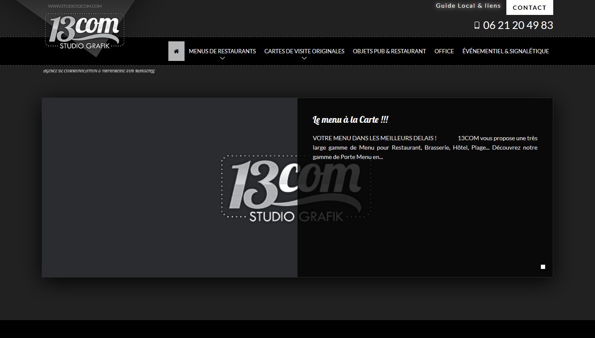The image size is (595, 338).
Task: Open the Guide Local & liens link
Action: [x=468, y=6]
